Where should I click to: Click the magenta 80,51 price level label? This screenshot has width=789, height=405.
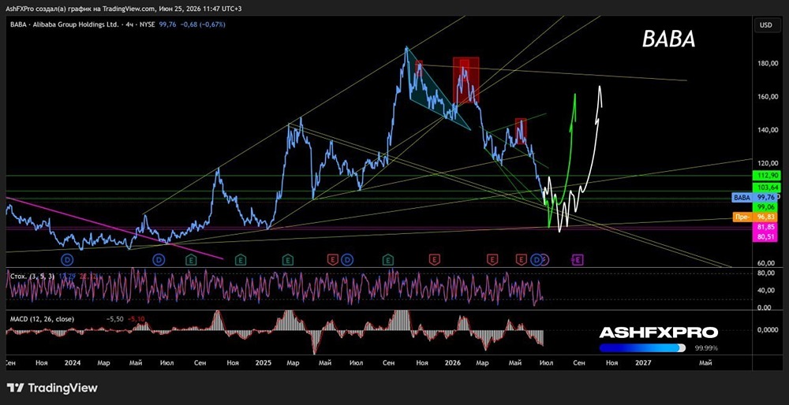pos(766,237)
